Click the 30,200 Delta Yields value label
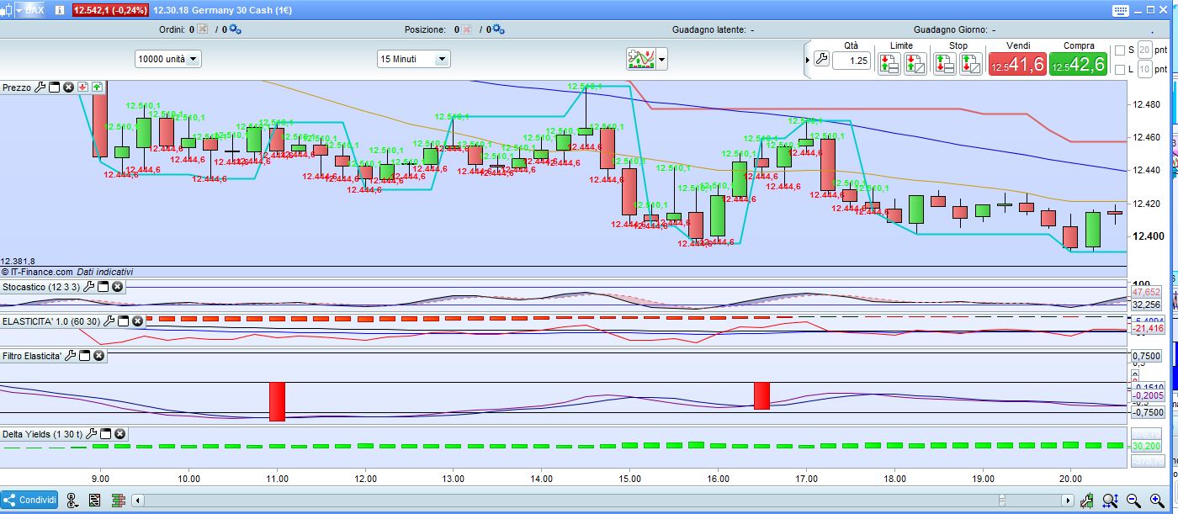The image size is (1178, 514). (x=1146, y=447)
